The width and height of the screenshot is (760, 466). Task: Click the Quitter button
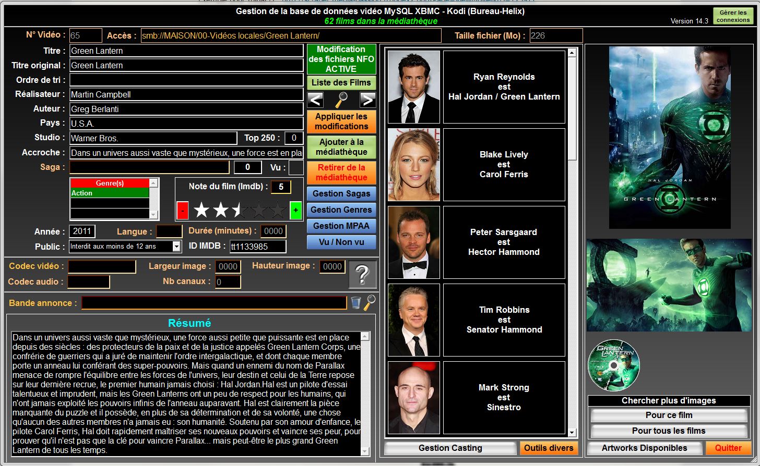pos(728,448)
